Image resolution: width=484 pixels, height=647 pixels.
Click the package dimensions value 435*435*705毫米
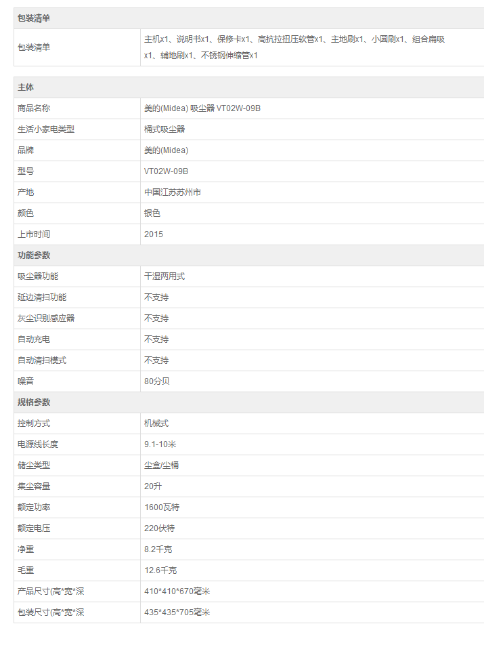coord(177,612)
